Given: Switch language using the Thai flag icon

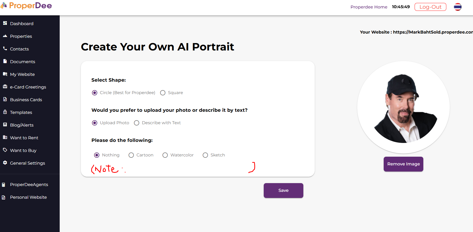Looking at the screenshot, I should (x=458, y=7).
